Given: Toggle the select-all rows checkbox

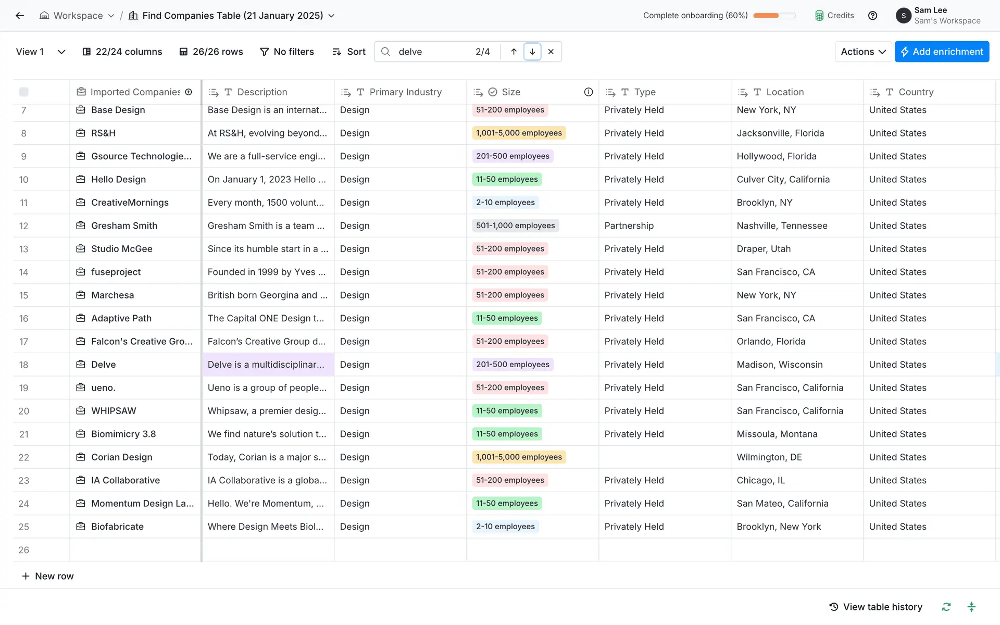Looking at the screenshot, I should 24,92.
